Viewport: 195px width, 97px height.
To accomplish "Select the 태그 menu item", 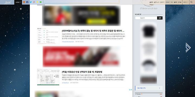I will coord(172,2).
